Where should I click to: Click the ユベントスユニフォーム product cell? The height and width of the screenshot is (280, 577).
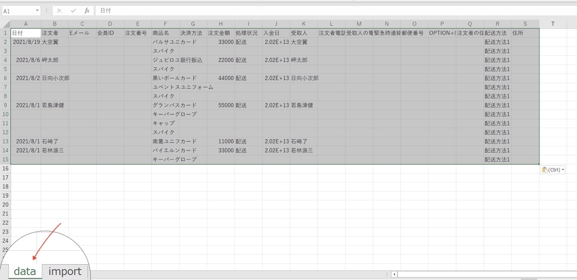click(x=183, y=87)
